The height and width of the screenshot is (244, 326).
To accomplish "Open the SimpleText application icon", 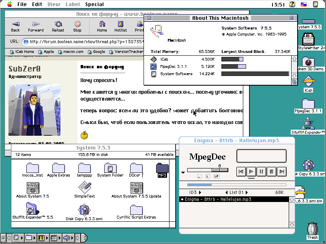I will point(84,189).
